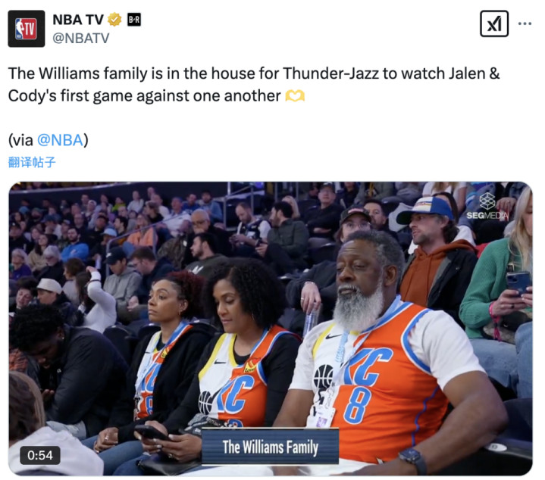Click the SEG Media watermark logo
Viewport: 545px width, 480px height.
click(x=487, y=206)
